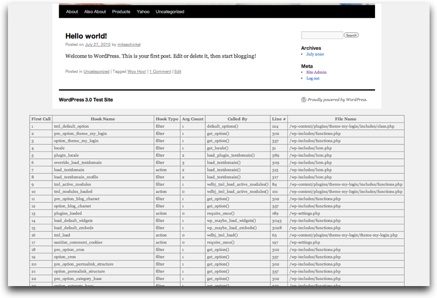Select the pre_option_category_base cell

click(x=103, y=278)
